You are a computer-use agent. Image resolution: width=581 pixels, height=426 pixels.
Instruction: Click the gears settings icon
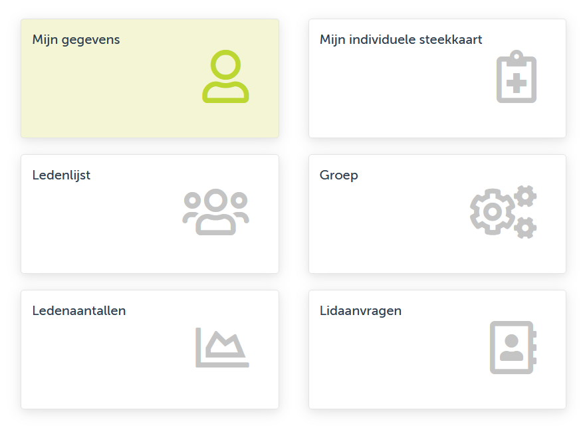pyautogui.click(x=503, y=212)
